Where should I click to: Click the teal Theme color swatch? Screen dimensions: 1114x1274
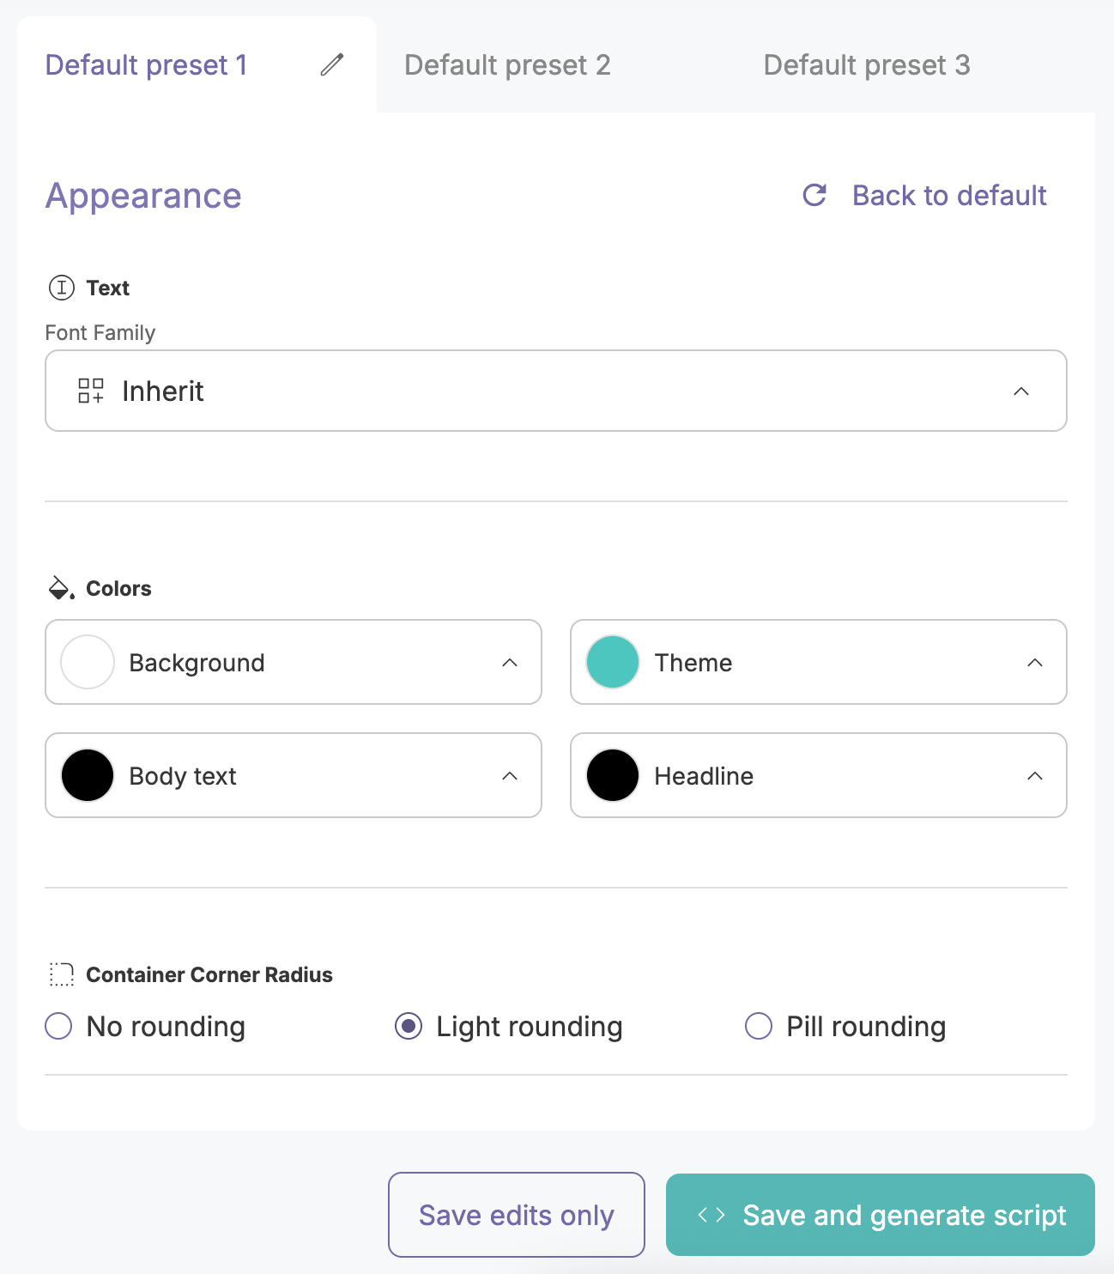click(x=613, y=663)
